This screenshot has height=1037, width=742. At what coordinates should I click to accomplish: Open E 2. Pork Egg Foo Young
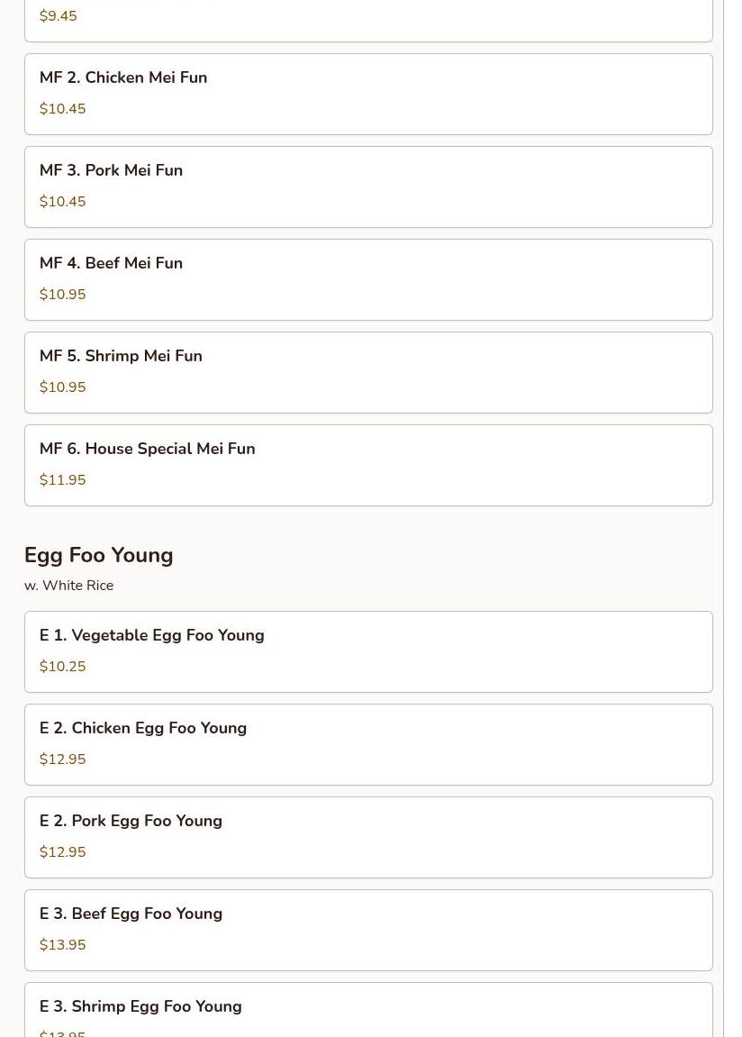point(368,837)
